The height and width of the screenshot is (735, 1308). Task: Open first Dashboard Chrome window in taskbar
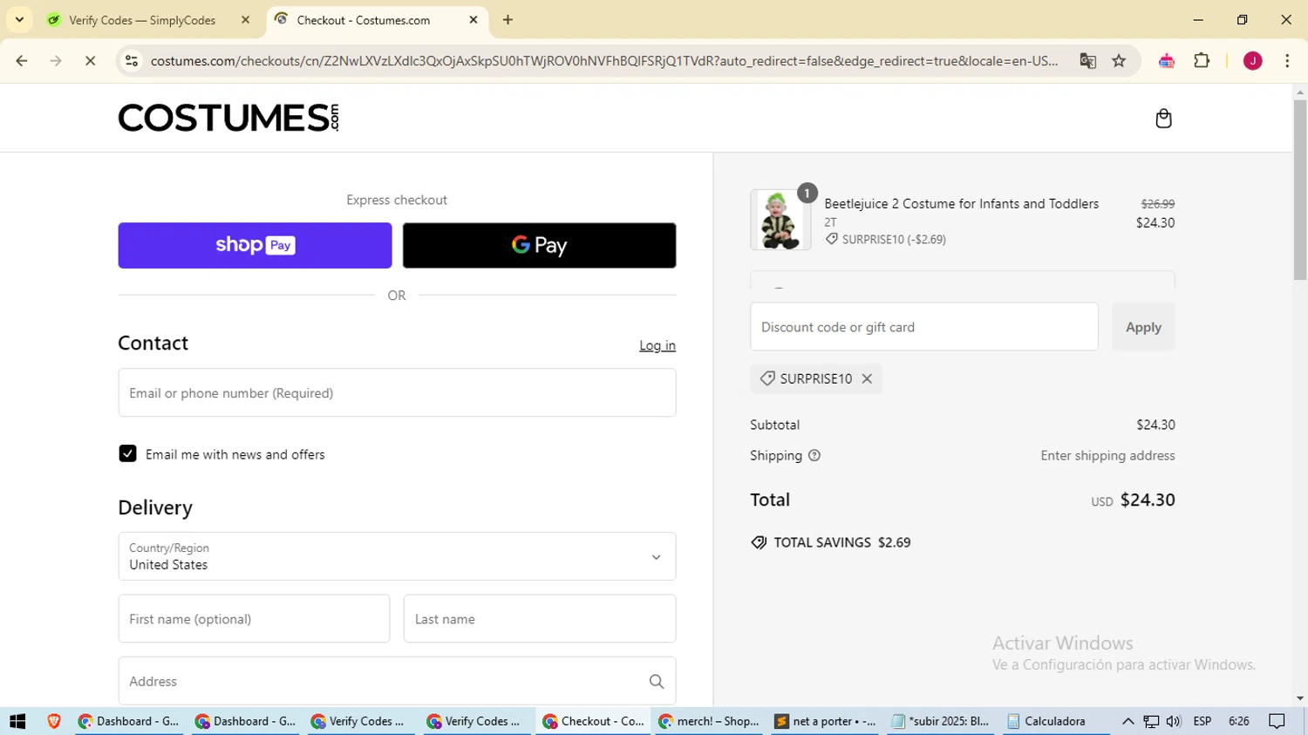[x=128, y=721]
